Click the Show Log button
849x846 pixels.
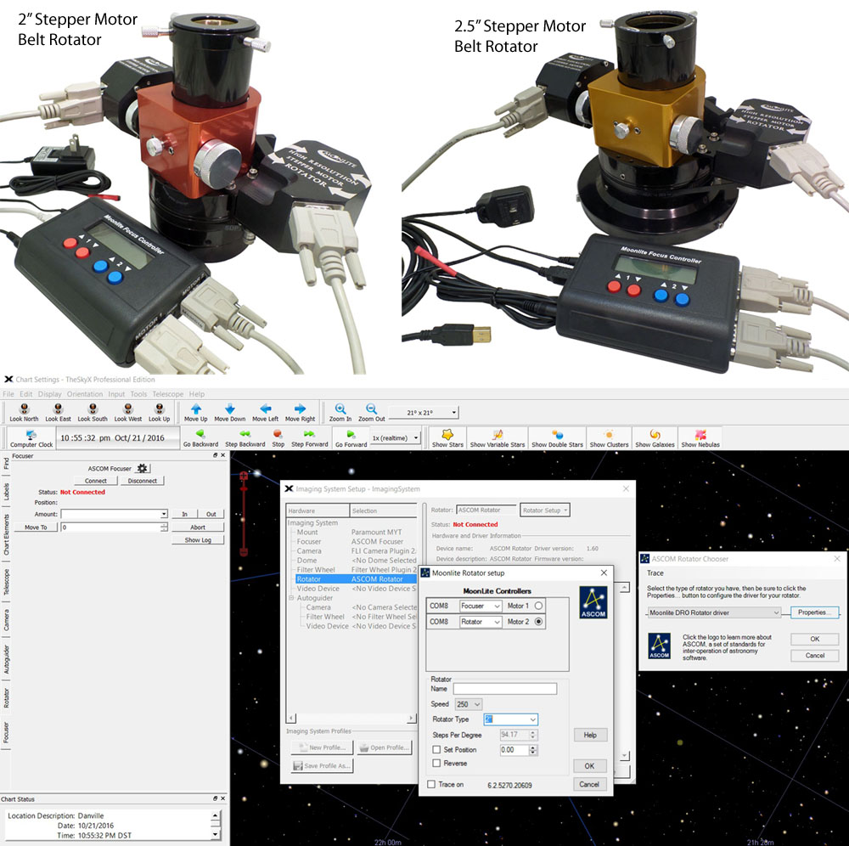198,539
